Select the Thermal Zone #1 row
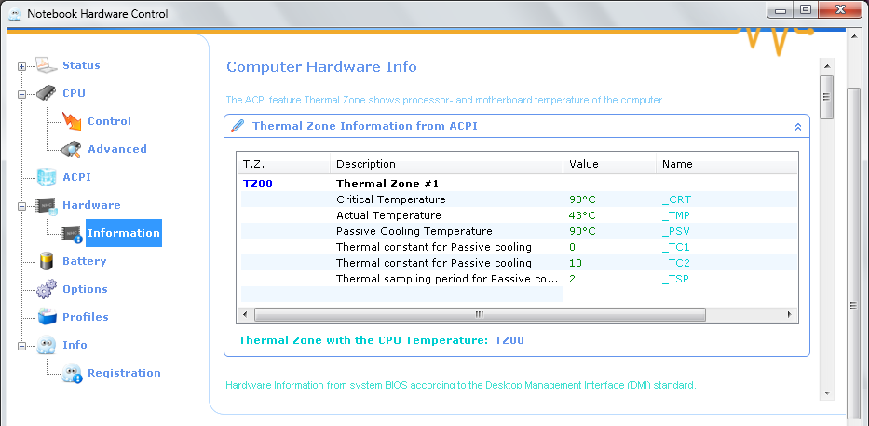Screen dimensions: 869x426 [x=520, y=184]
